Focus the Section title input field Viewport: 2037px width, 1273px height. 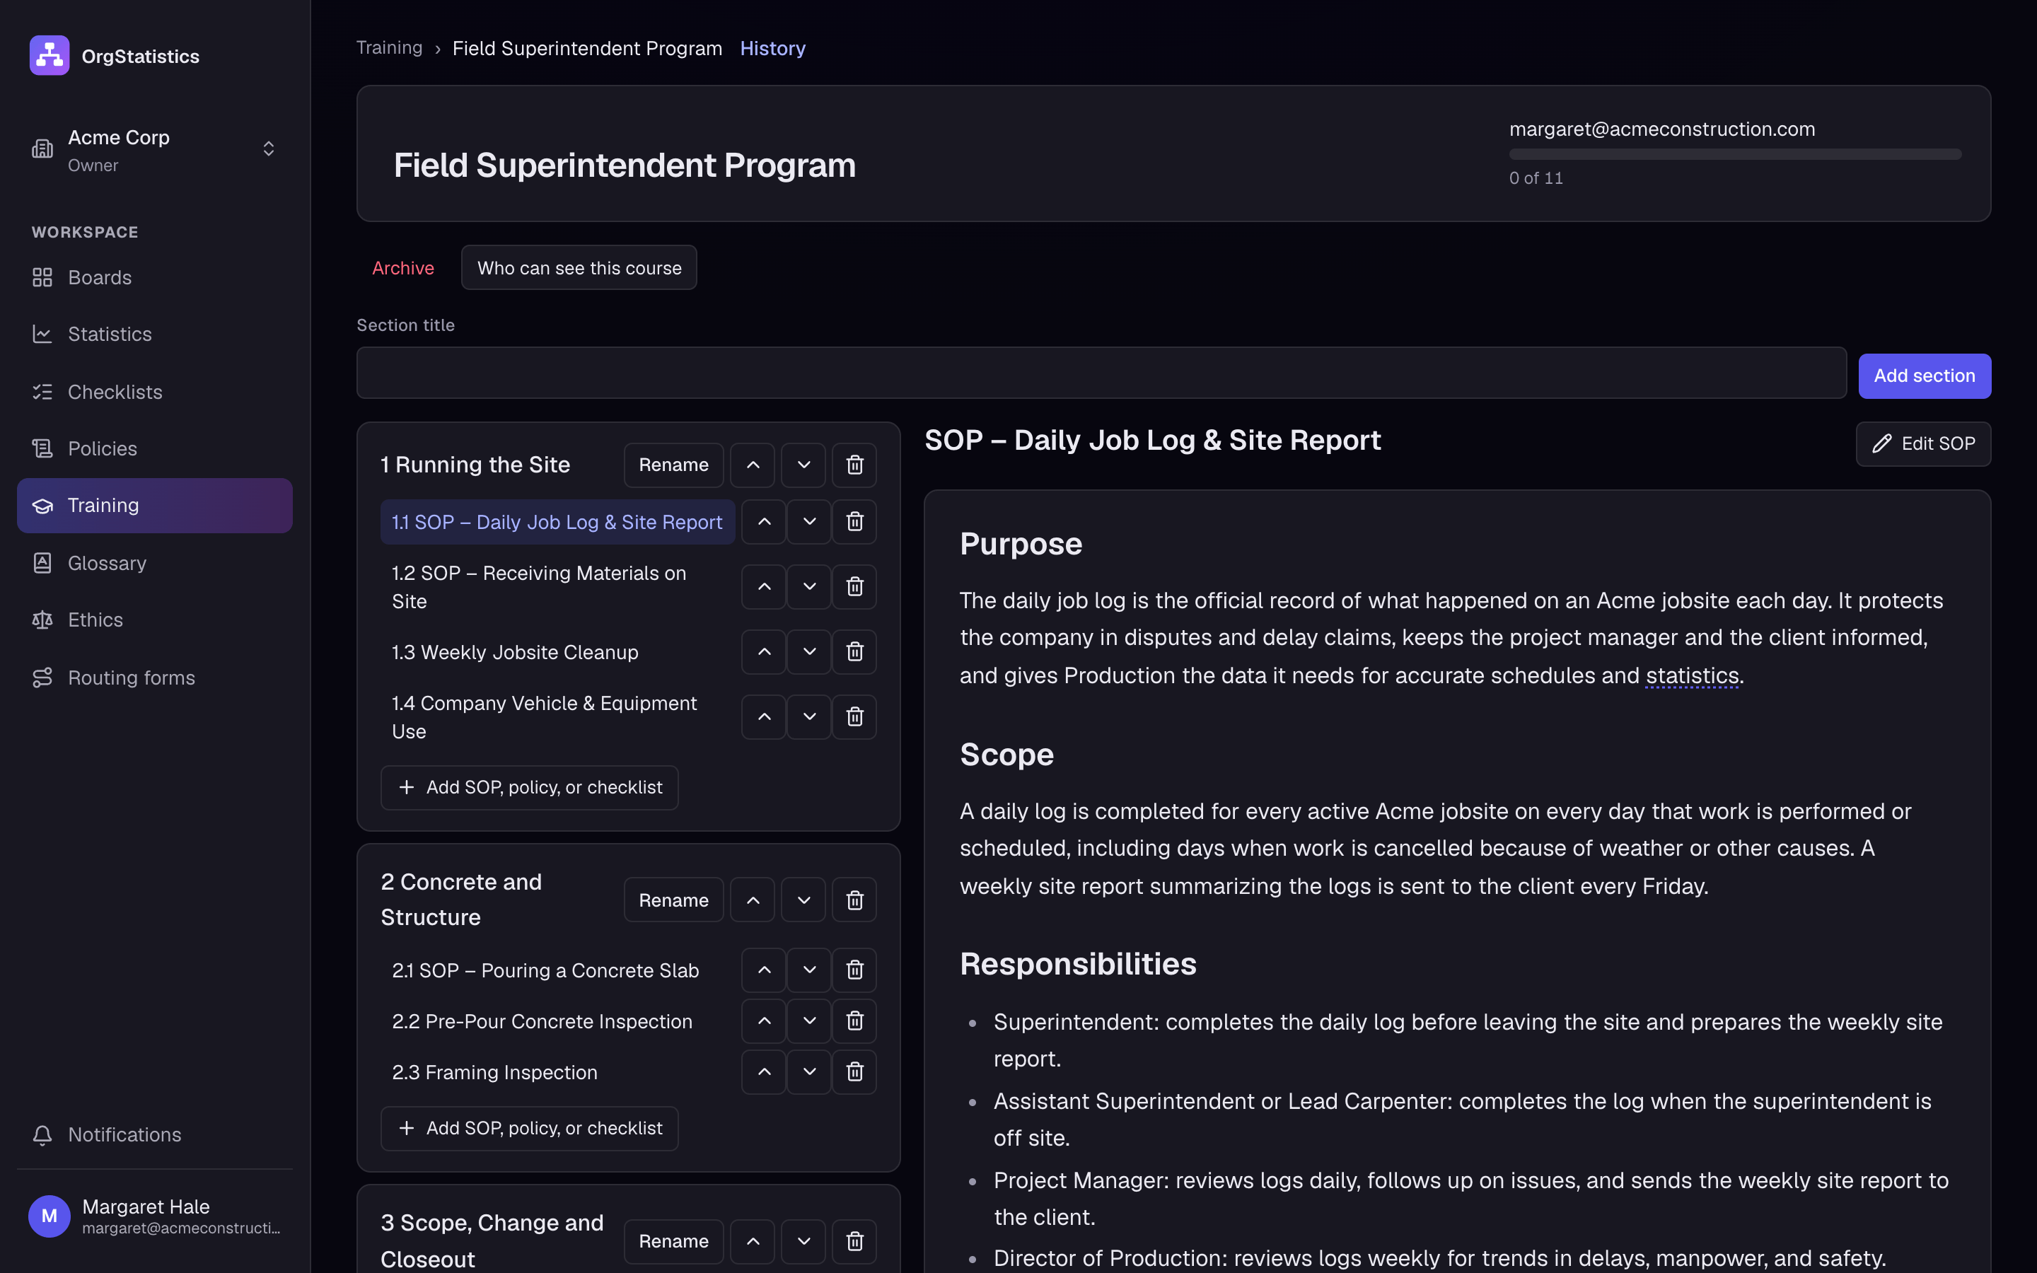1101,373
